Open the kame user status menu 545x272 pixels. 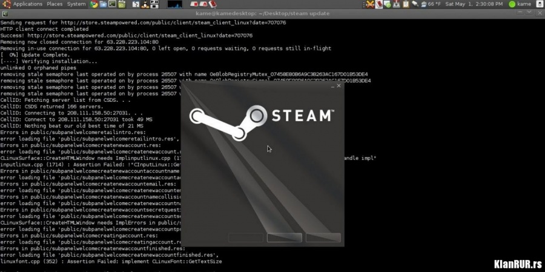point(520,4)
